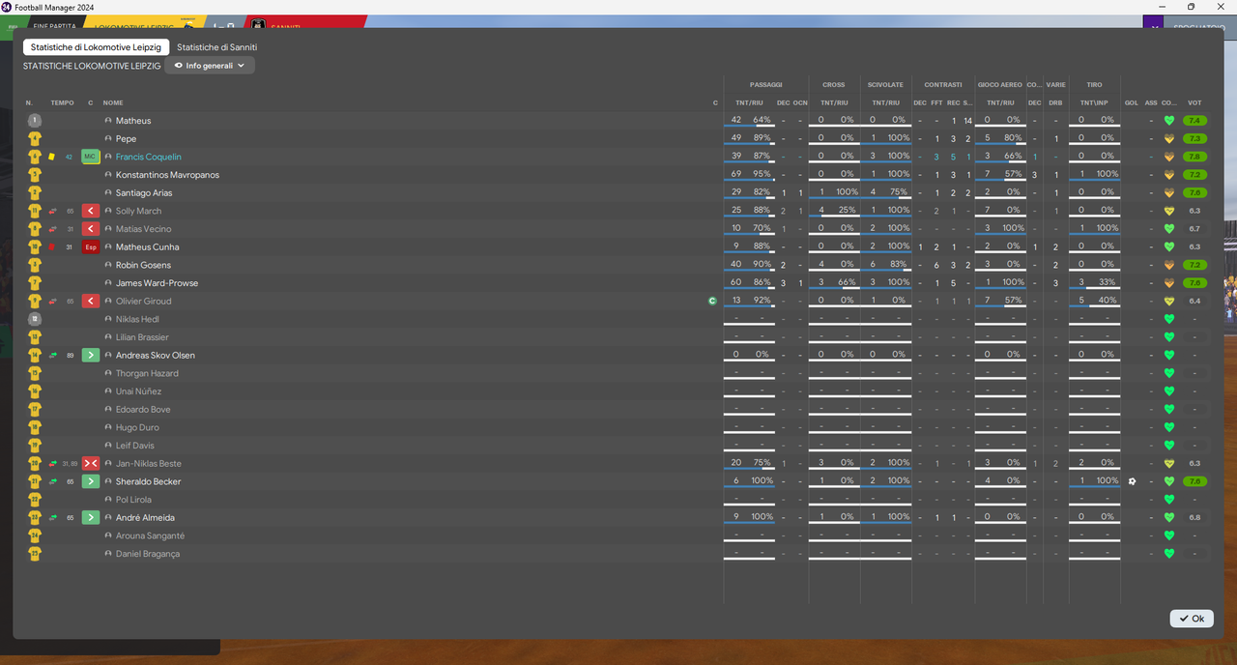Image resolution: width=1237 pixels, height=665 pixels.
Task: Click the green substituted-on arrow for Andreas Skov Olsen
Action: (x=91, y=356)
